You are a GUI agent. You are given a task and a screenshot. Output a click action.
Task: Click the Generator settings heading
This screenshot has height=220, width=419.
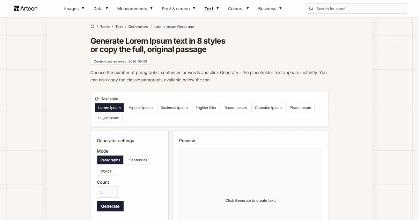click(x=116, y=141)
